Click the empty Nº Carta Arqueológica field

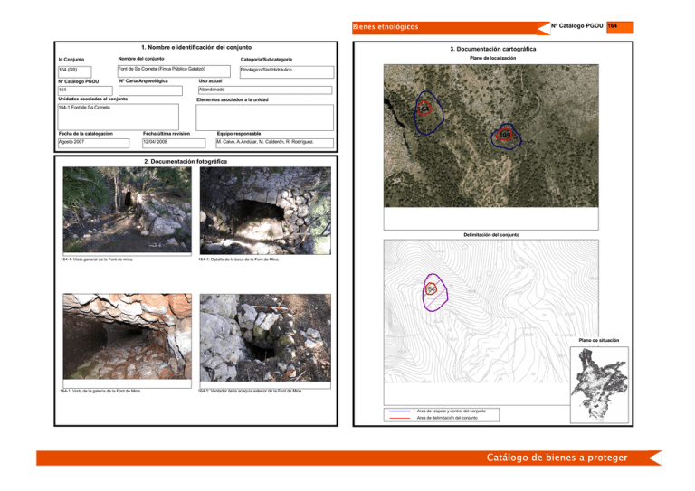[151, 90]
